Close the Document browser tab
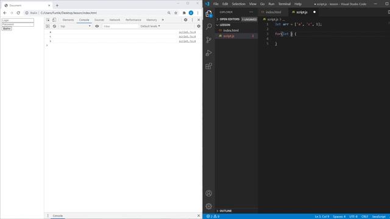The height and width of the screenshot is (219, 390). (x=49, y=5)
